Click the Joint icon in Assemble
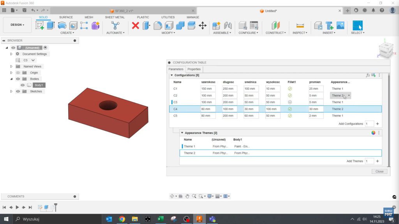This screenshot has height=224, width=399. 228,26
